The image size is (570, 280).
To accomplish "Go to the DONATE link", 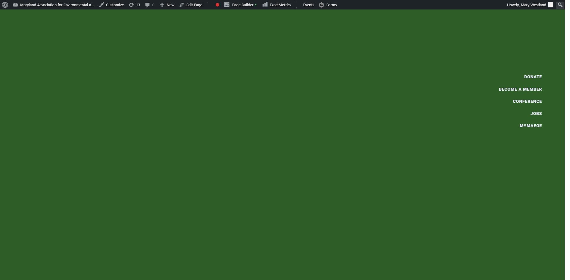I will coord(533,77).
